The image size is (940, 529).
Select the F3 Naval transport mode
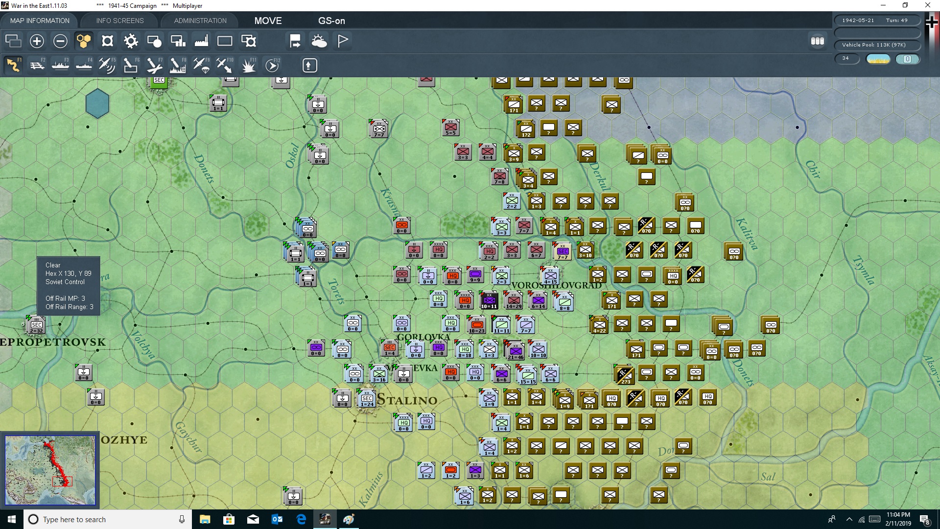(61, 65)
